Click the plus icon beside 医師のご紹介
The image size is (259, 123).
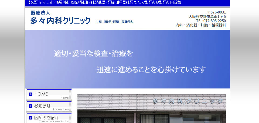31,118
